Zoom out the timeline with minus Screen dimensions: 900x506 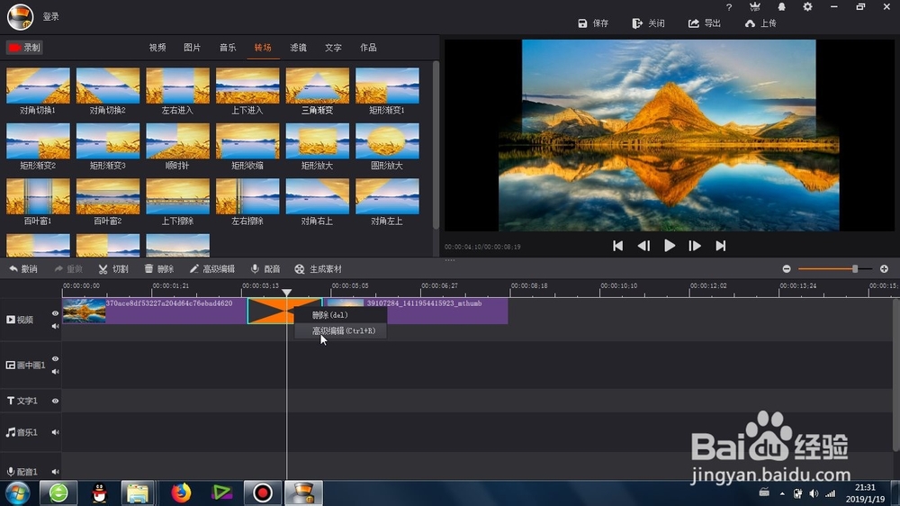(x=787, y=269)
